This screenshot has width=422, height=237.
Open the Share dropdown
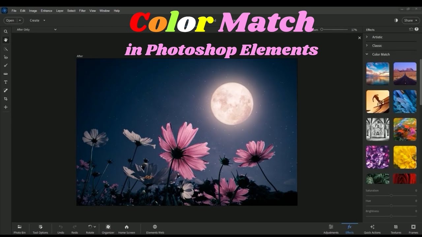tap(410, 20)
